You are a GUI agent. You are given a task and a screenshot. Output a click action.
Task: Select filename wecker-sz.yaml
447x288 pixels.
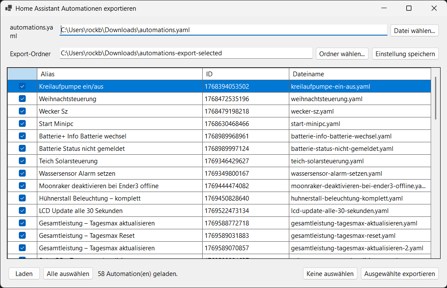coord(360,111)
